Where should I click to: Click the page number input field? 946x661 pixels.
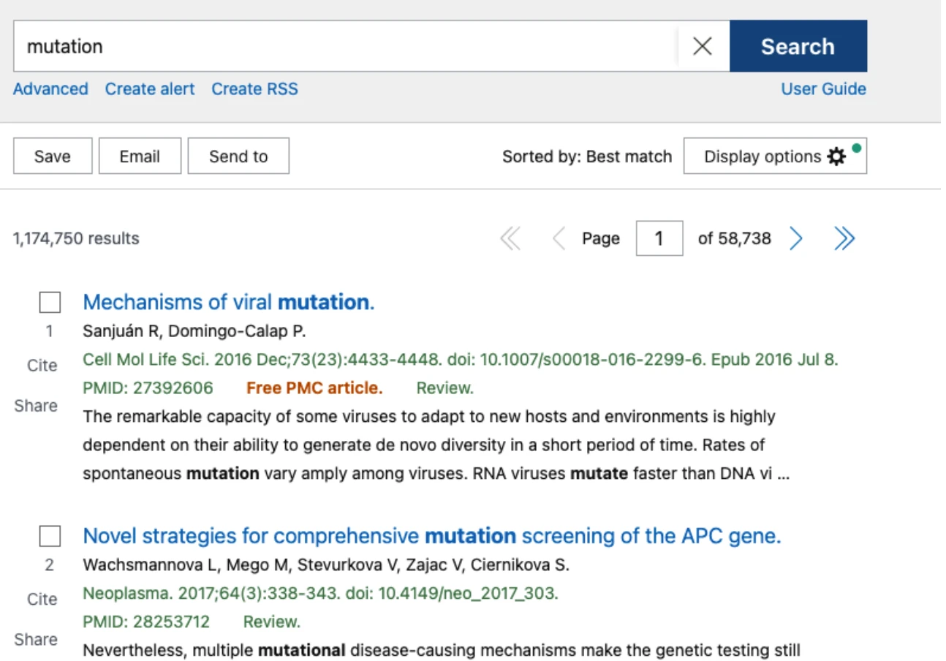[659, 238]
